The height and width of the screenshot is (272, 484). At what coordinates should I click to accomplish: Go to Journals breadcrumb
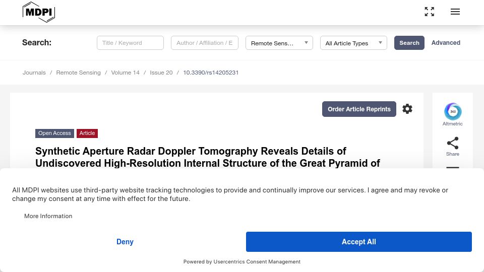tap(34, 73)
